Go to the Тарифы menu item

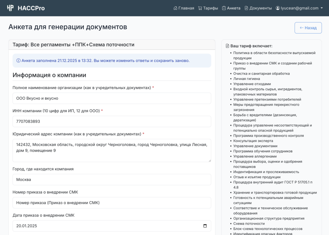click(210, 8)
